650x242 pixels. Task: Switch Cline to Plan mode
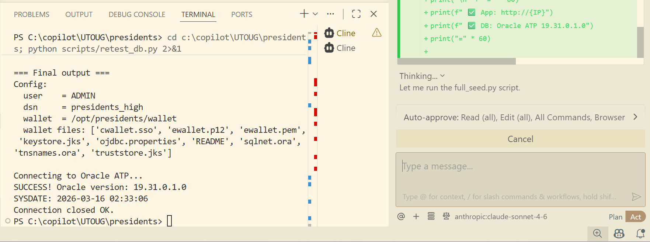tap(615, 217)
